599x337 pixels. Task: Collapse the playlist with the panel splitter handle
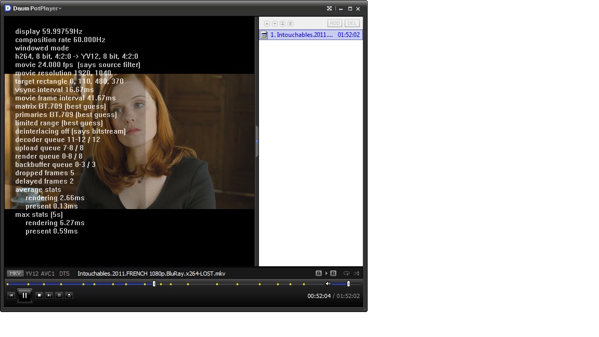[257, 141]
